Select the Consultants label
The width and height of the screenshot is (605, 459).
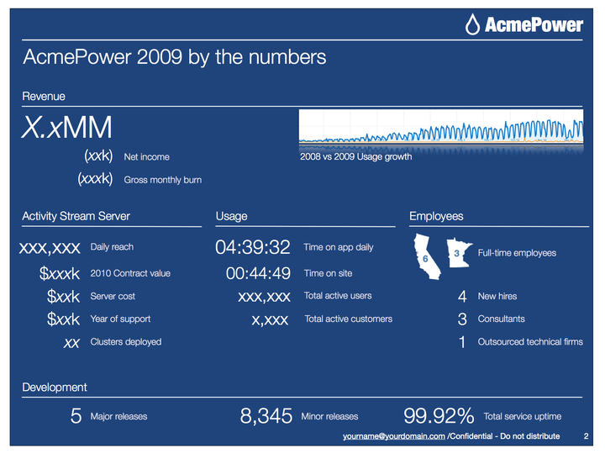tap(501, 319)
